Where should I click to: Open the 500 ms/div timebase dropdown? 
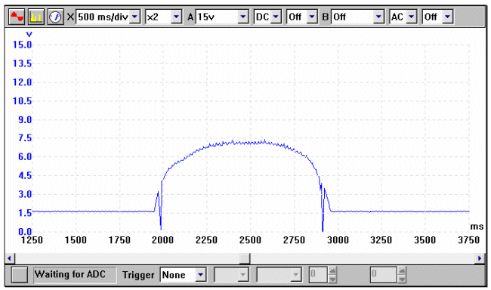coord(134,17)
